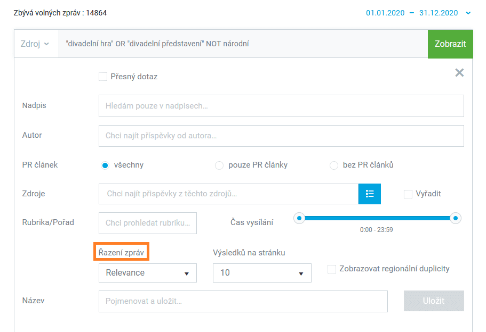Open the Relevance sorting dropdown

tap(148, 273)
